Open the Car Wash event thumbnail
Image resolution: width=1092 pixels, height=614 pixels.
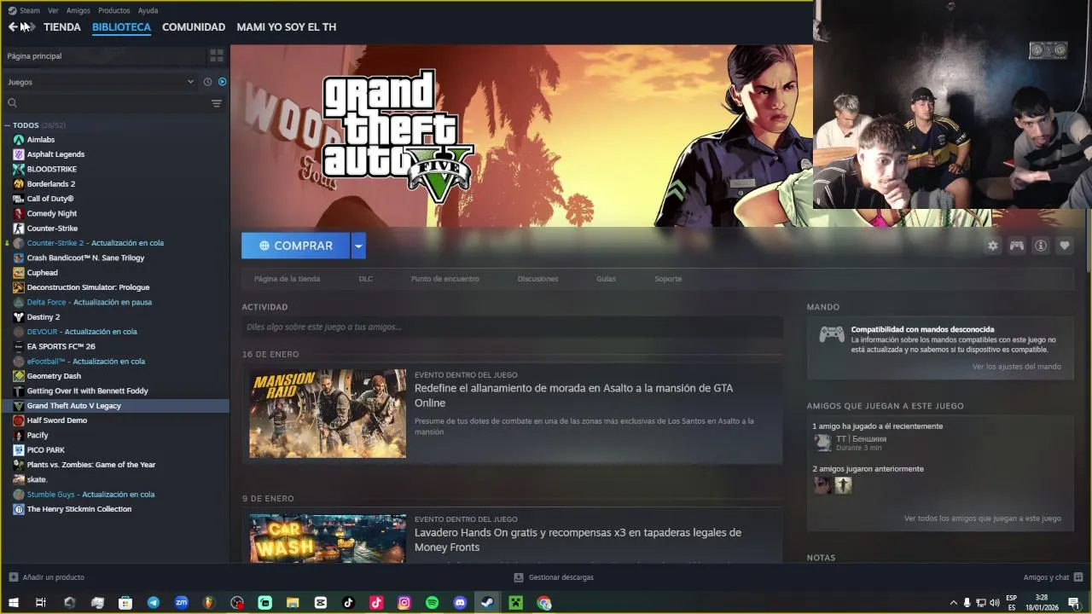click(328, 538)
